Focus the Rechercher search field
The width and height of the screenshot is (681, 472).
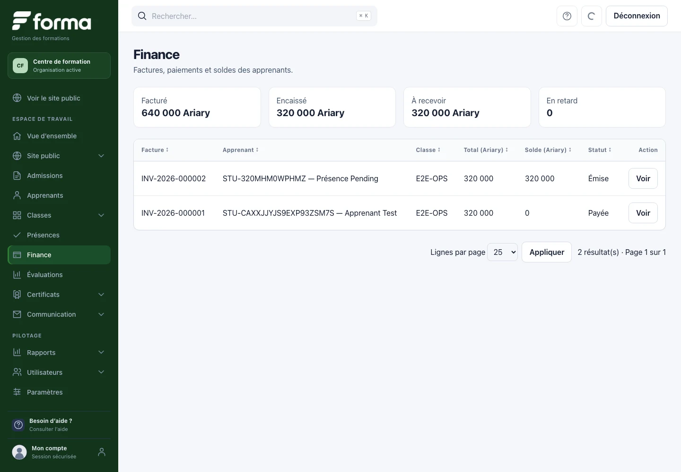[254, 16]
